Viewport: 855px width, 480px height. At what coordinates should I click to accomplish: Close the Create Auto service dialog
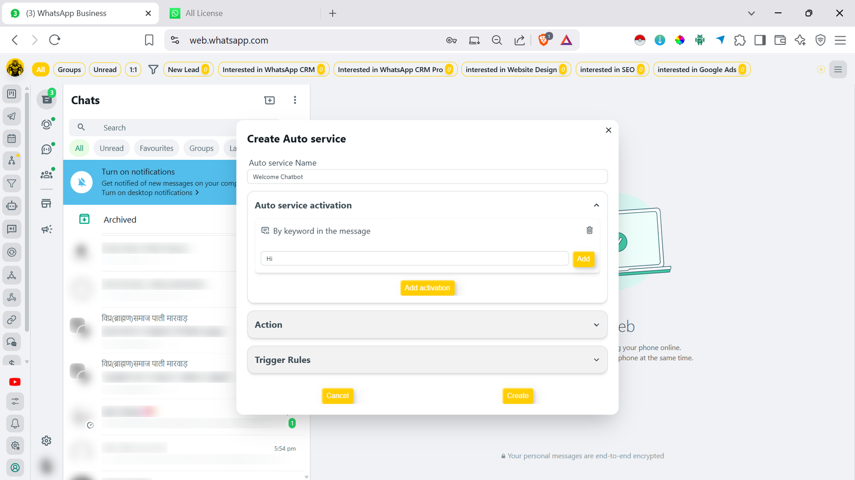tap(608, 130)
